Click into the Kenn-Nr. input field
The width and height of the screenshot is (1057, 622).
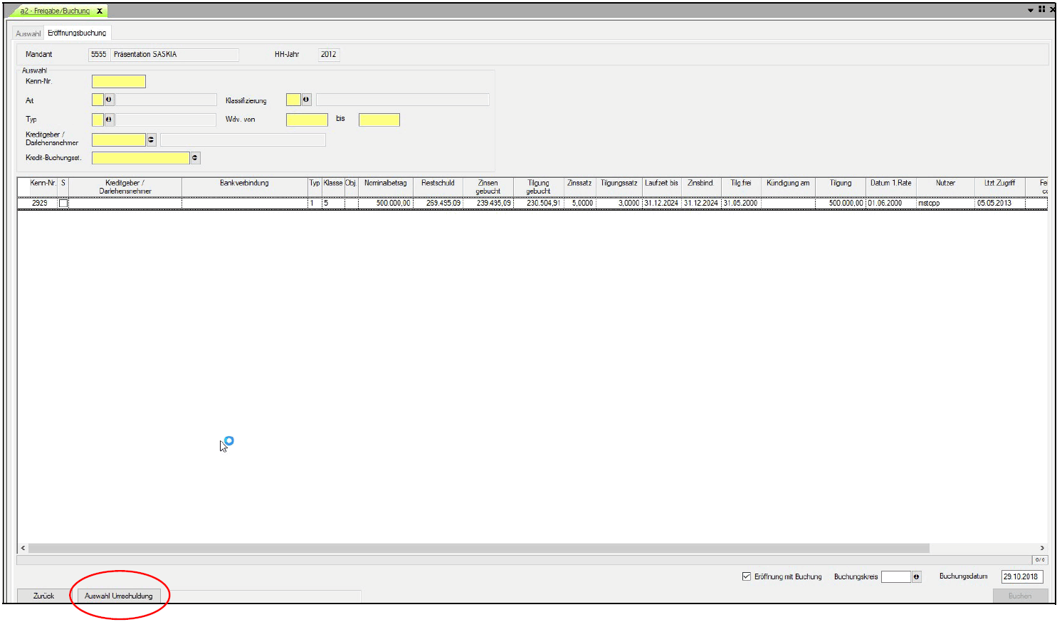pyautogui.click(x=119, y=82)
